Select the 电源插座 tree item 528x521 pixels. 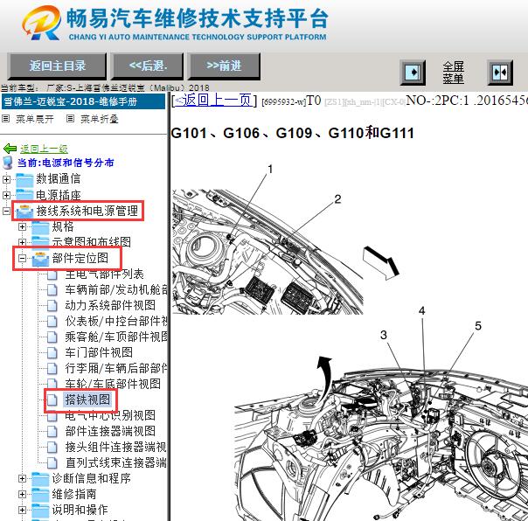[x=59, y=195]
